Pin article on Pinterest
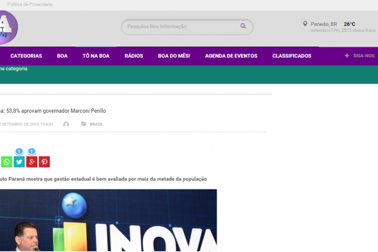The image size is (378, 252). pyautogui.click(x=44, y=162)
